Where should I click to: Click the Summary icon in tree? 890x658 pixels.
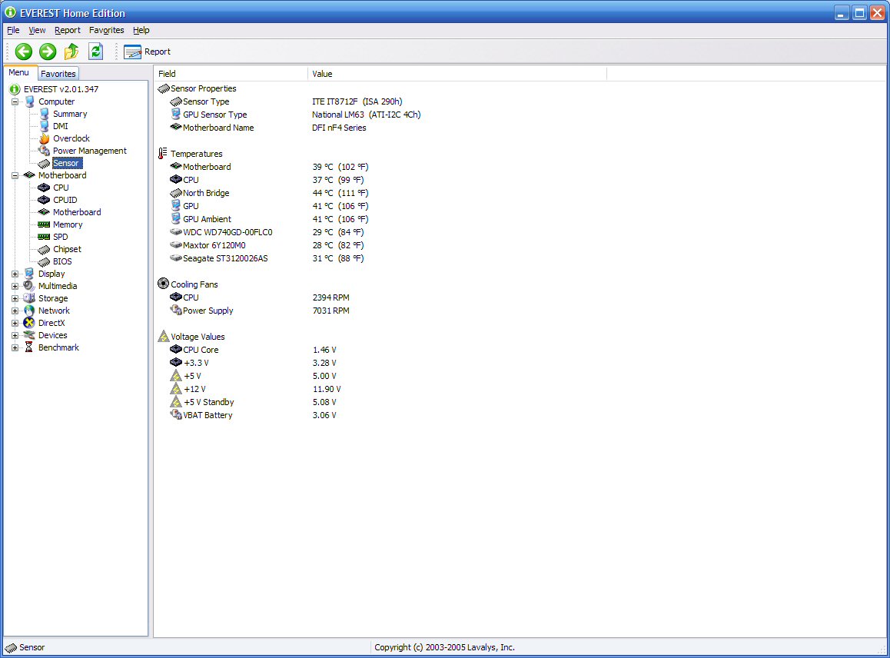point(45,114)
